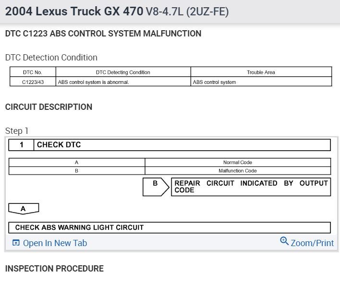
Task: Click the CIRCUIT DESCRIPTION heading
Action: click(49, 107)
